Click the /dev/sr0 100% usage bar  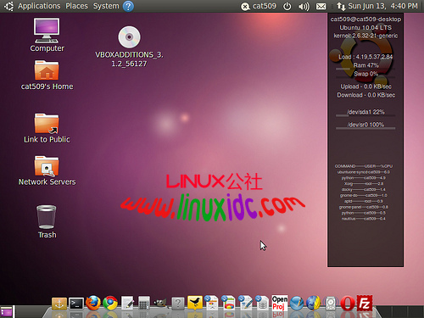tap(365, 128)
